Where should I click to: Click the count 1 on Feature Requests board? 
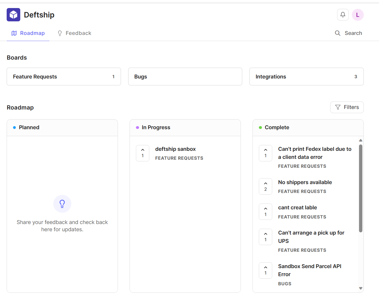(x=113, y=77)
